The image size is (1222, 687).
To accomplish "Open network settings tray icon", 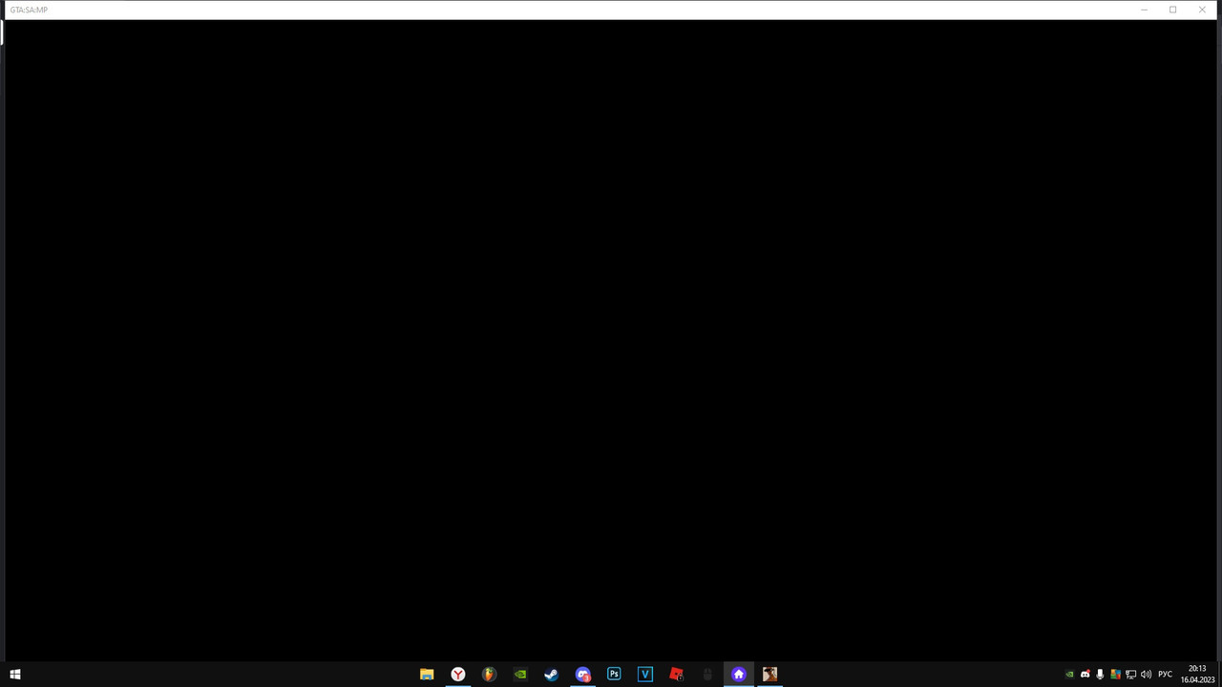I will pos(1130,675).
